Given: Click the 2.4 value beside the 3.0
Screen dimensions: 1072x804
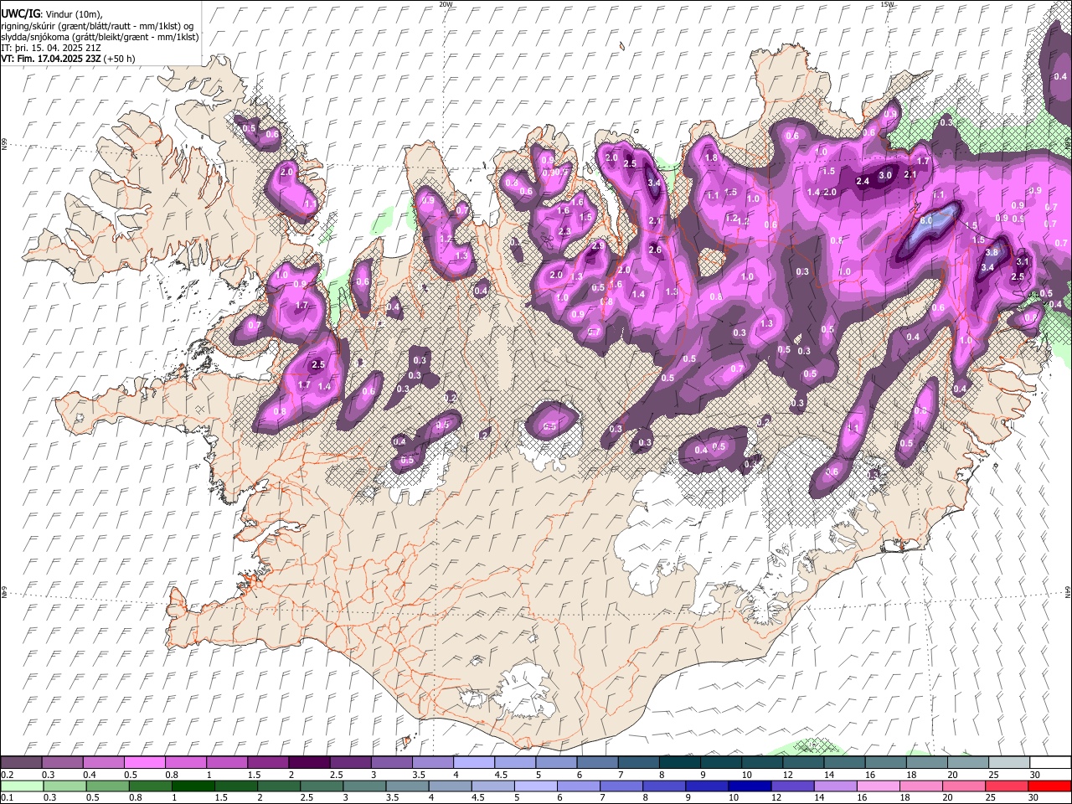Looking at the screenshot, I should 863,181.
